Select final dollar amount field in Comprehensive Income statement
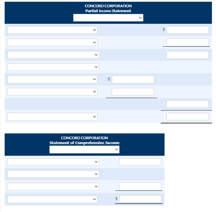 [x=140, y=199]
